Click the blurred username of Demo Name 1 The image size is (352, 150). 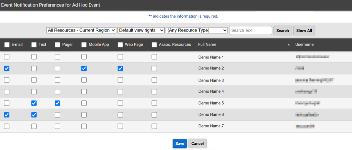click(312, 57)
